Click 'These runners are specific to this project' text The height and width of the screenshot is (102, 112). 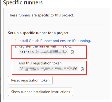pyautogui.click(x=41, y=15)
